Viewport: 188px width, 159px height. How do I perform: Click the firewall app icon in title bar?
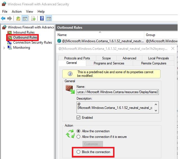(x=4, y=4)
